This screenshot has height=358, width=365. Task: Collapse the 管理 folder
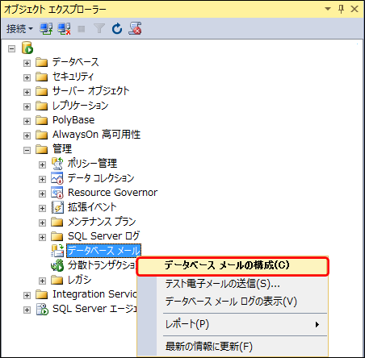(27, 150)
